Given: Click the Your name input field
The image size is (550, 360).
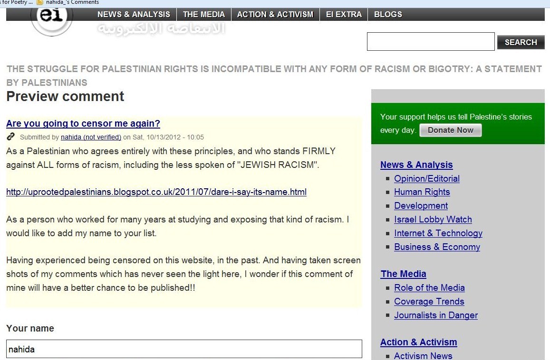Looking at the screenshot, I should (184, 349).
